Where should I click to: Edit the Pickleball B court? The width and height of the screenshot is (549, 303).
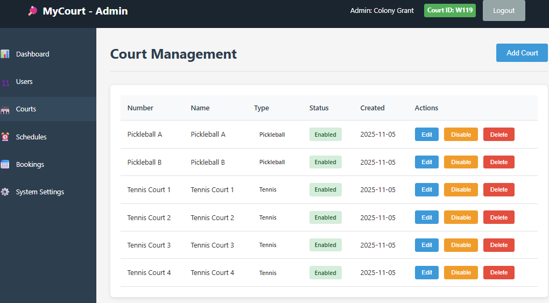427,162
